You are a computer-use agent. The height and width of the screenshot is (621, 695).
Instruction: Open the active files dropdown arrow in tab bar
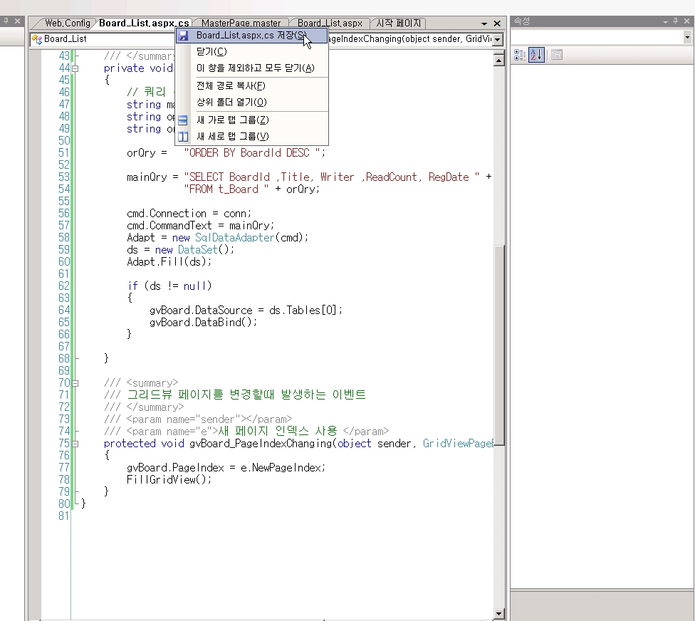point(484,24)
